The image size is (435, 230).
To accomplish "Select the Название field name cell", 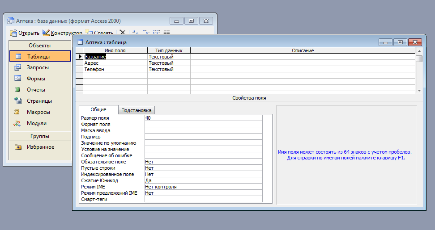I will (x=115, y=57).
